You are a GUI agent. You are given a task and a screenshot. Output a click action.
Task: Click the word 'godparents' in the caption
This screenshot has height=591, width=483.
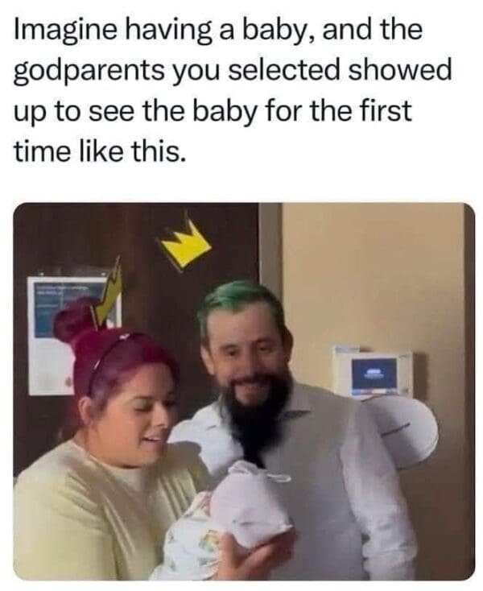(89, 71)
